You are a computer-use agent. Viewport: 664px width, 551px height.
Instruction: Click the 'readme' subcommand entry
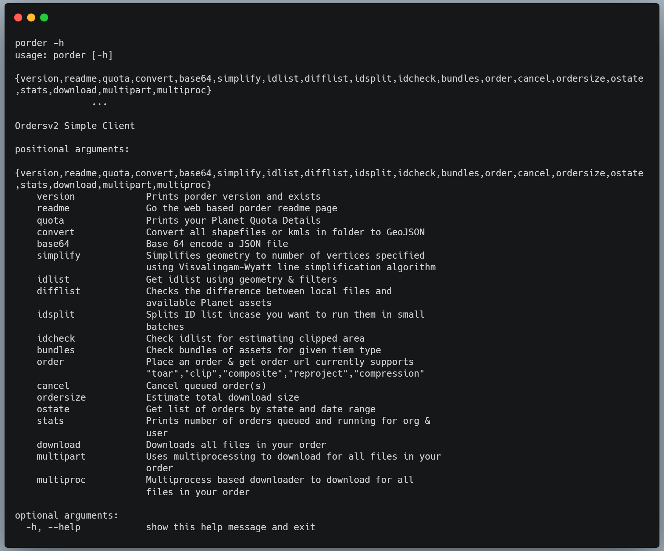(53, 208)
